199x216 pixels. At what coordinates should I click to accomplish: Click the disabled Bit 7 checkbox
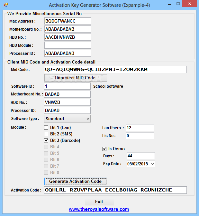[46, 166]
